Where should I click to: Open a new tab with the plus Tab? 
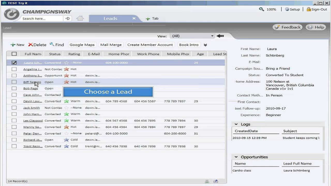[x=152, y=19]
